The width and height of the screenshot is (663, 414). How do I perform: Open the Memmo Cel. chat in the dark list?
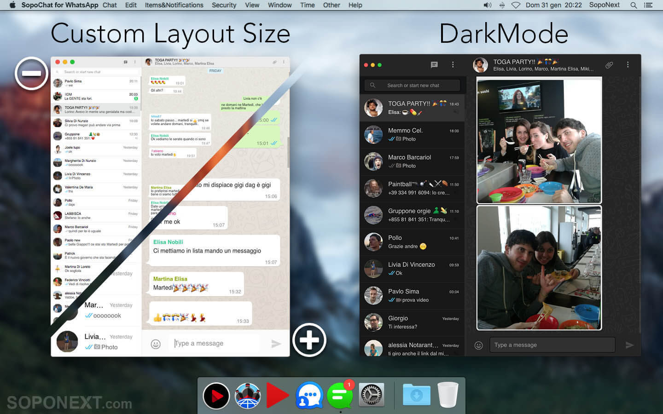412,135
